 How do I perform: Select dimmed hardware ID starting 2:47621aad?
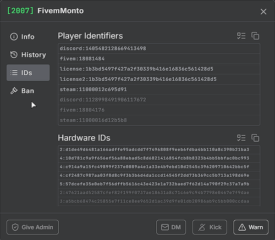tap(159, 193)
